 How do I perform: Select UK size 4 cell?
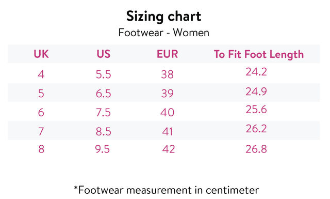[x=41, y=74]
